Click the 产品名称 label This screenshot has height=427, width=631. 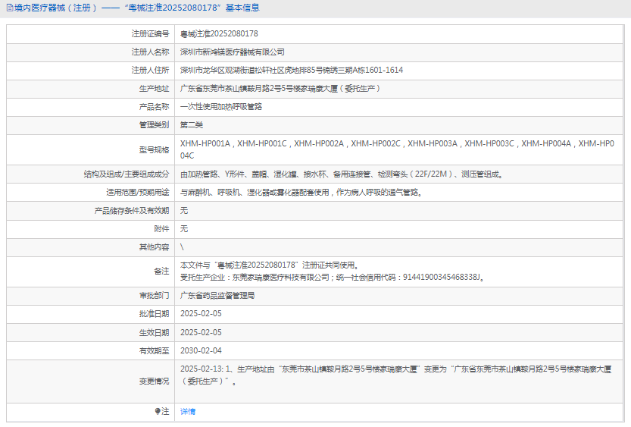coord(154,106)
